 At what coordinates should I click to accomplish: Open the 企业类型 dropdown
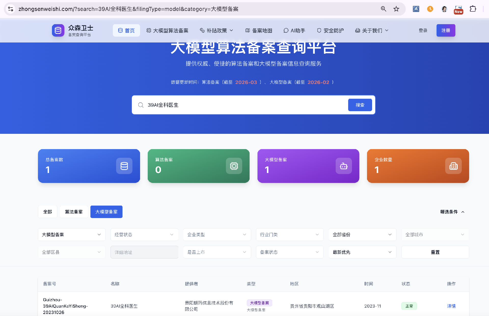pos(217,235)
